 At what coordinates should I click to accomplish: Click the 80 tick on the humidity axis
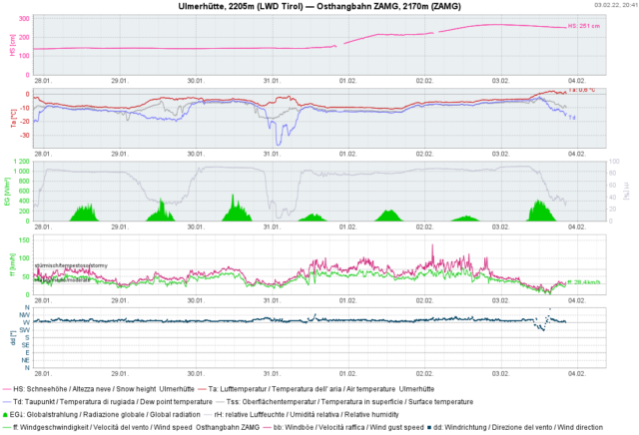coord(612,174)
